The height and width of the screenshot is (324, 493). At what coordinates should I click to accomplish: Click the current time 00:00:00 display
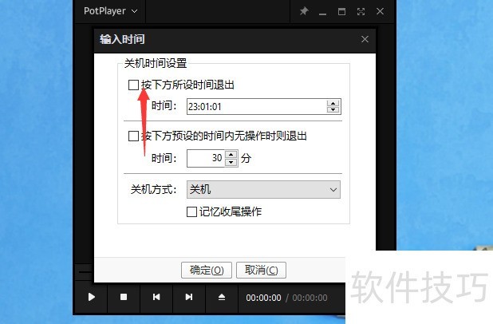pyautogui.click(x=263, y=298)
